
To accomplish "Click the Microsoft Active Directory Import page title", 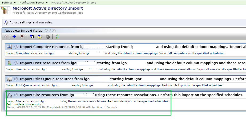I will coord(48,8).
